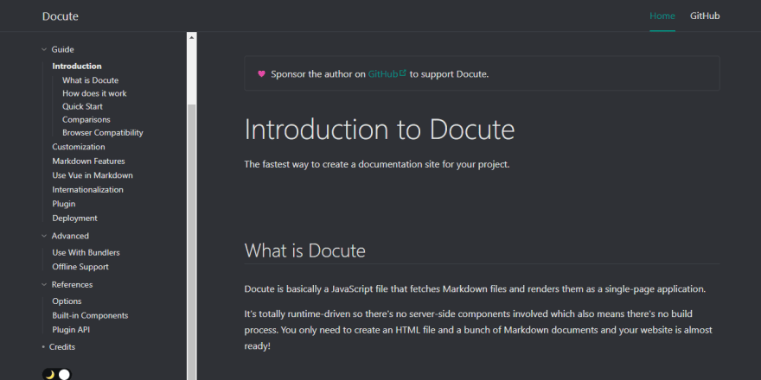The width and height of the screenshot is (761, 380).
Task: Open Use Vue in Markdown page
Action: (x=93, y=175)
